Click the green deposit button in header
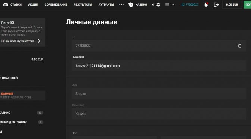 (x=247, y=4)
